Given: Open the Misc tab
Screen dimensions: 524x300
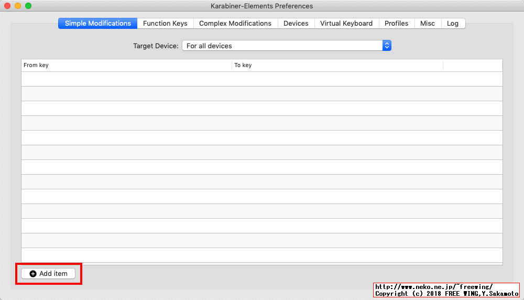Looking at the screenshot, I should pos(428,24).
